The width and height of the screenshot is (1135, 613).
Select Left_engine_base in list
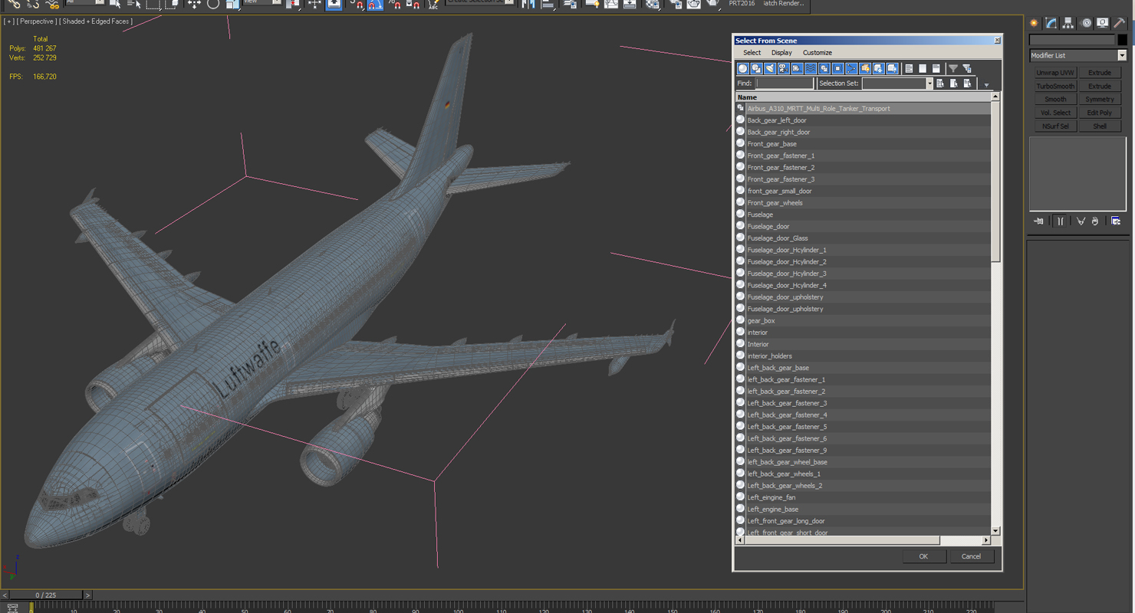pyautogui.click(x=864, y=510)
